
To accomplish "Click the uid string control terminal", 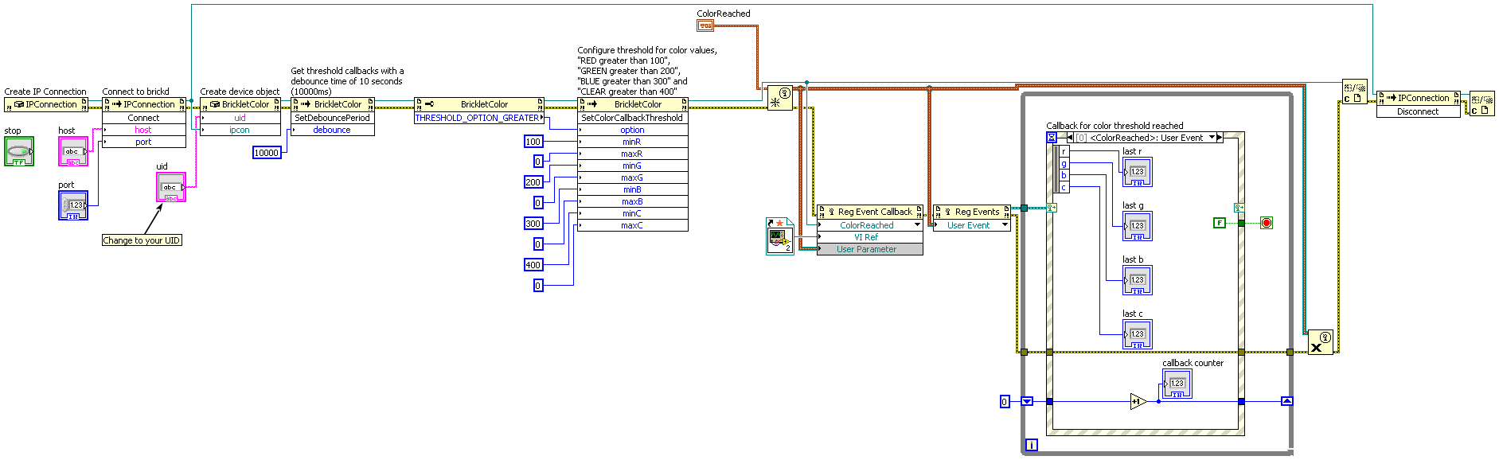I will point(171,187).
